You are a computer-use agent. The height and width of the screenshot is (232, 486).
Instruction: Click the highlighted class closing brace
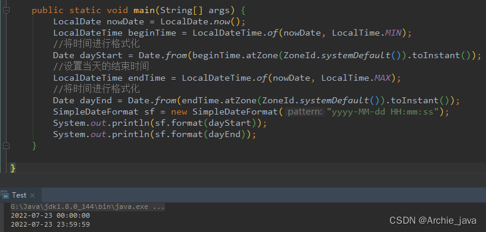click(13, 168)
